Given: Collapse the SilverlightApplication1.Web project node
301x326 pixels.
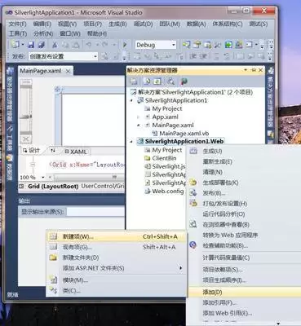Looking at the screenshot, I should pos(132,142).
